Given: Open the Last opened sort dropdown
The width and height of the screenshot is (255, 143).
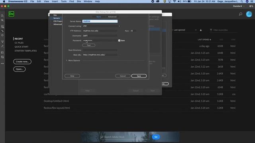Looking at the screenshot, I should coord(185,30).
